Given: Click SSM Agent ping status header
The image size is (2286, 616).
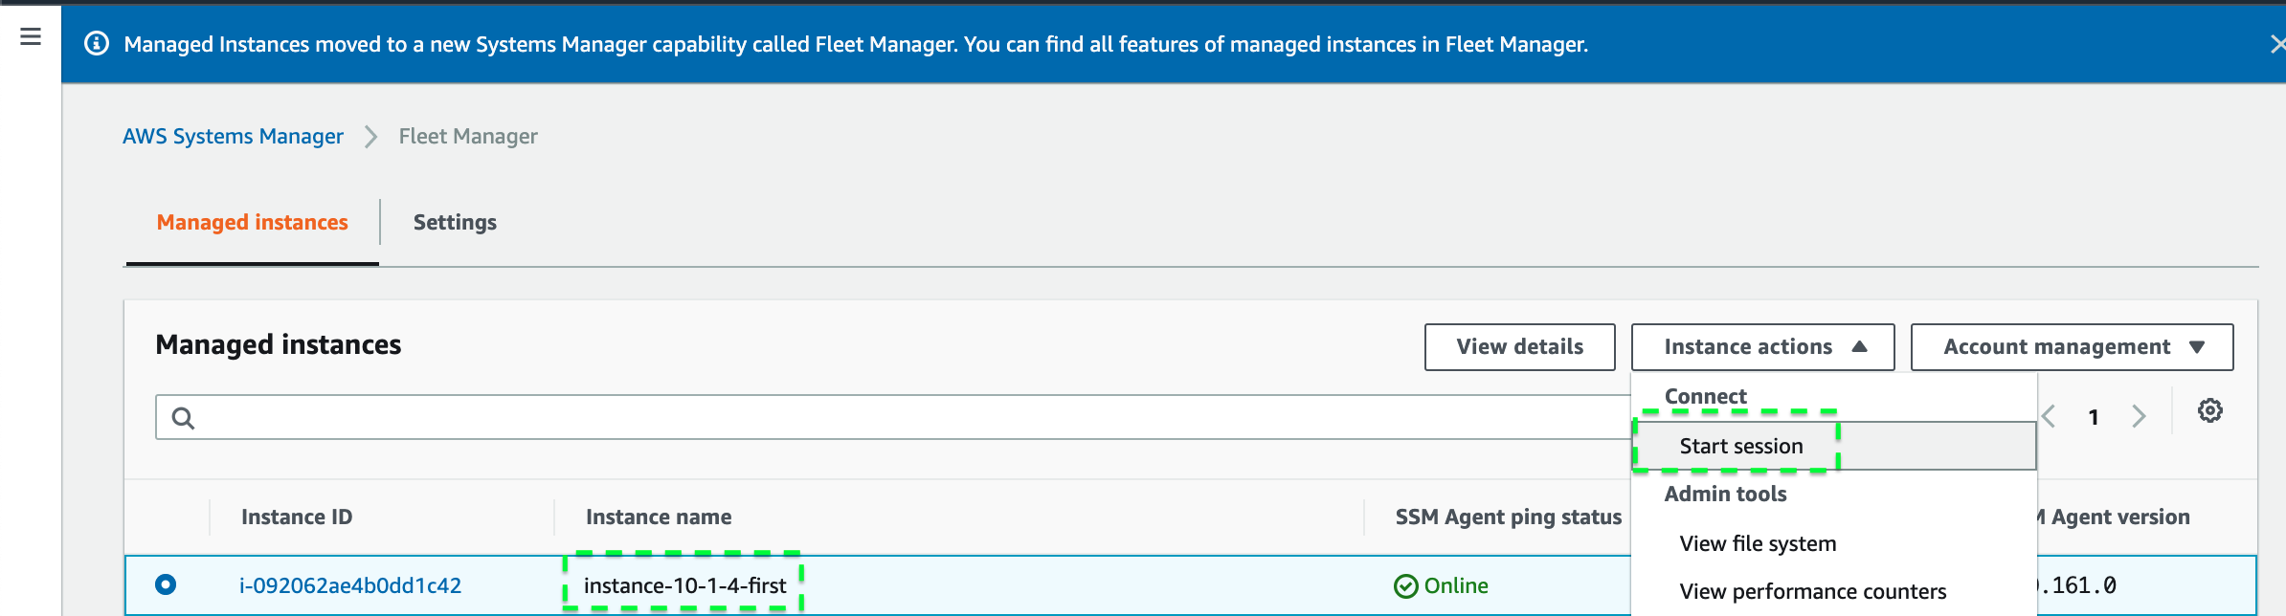Looking at the screenshot, I should pyautogui.click(x=1509, y=517).
